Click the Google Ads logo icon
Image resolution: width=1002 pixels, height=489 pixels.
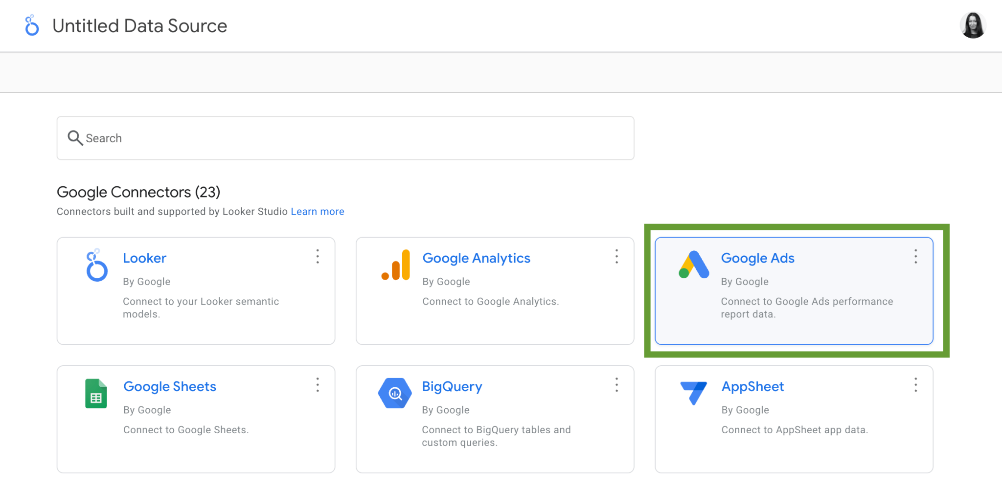tap(694, 265)
